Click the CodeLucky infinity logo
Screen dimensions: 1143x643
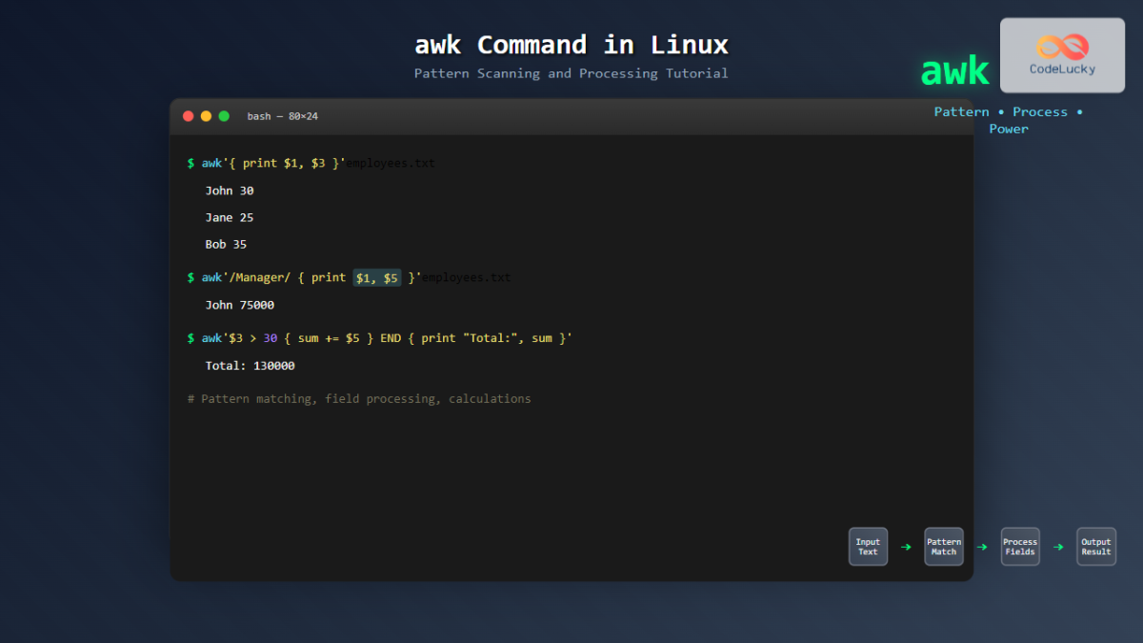point(1062,46)
